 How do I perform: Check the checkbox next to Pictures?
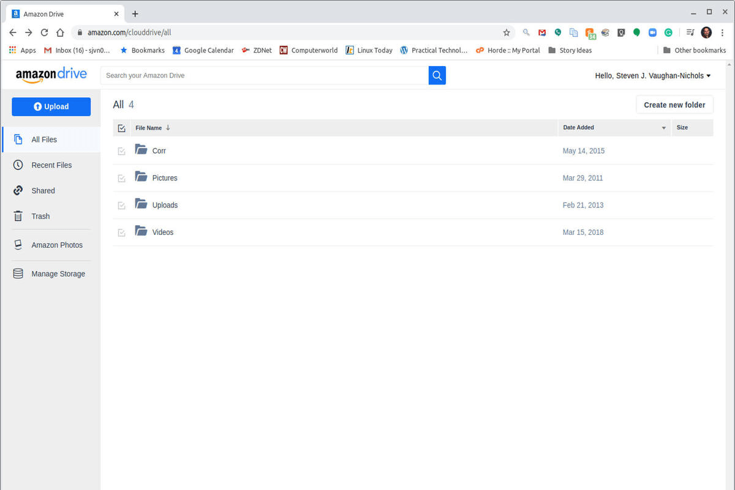click(x=121, y=177)
